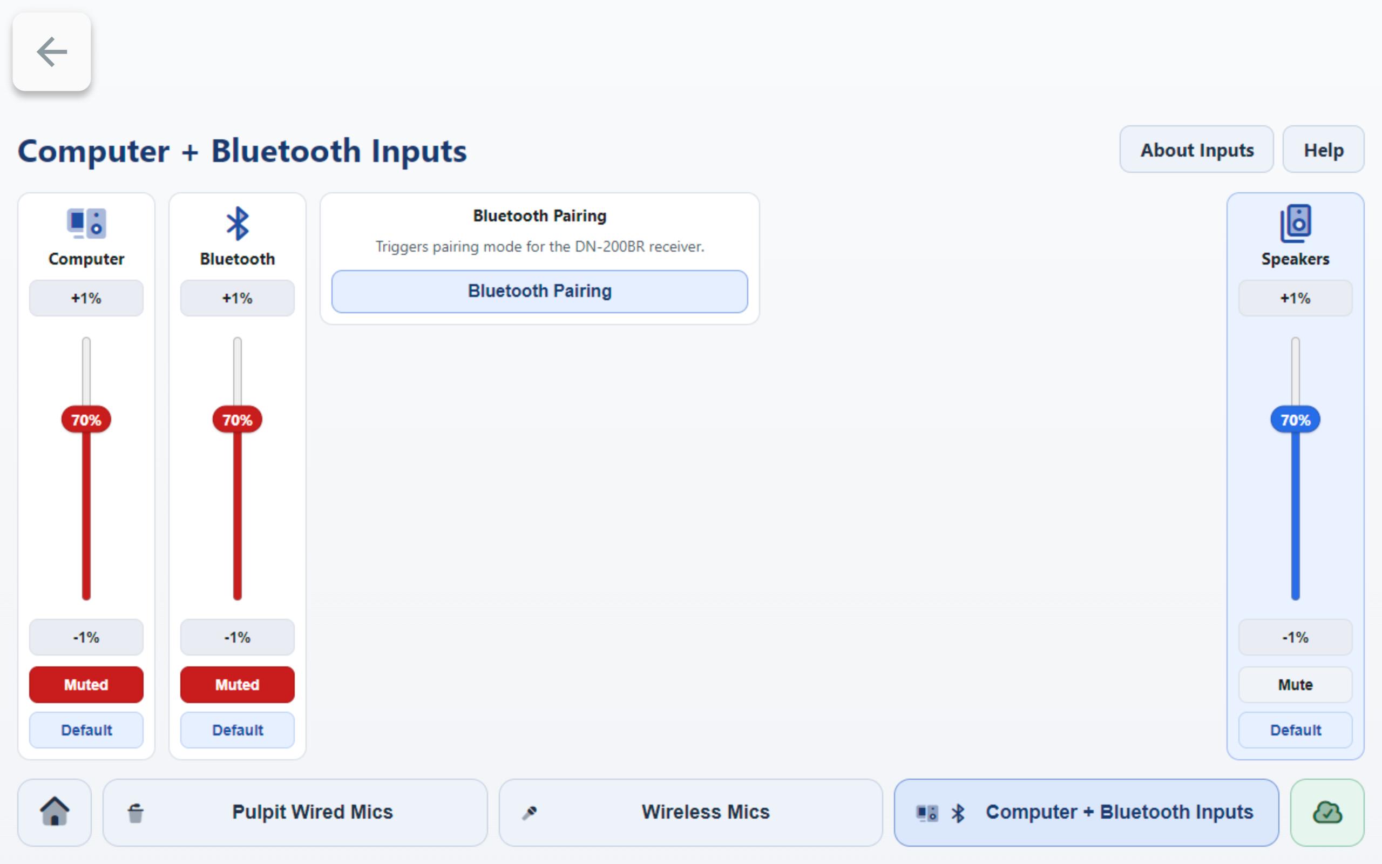Click the microphone icon on Wireless Mics tab
This screenshot has width=1382, height=864.
pyautogui.click(x=531, y=812)
